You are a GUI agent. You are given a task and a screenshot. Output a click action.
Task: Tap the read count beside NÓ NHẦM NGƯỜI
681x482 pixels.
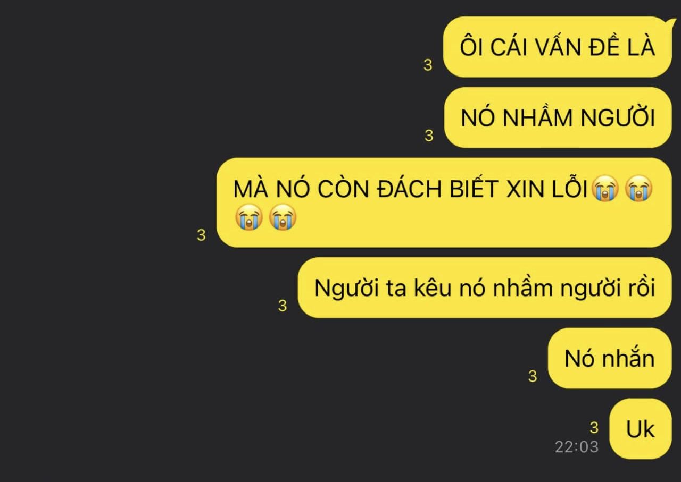coord(429,136)
